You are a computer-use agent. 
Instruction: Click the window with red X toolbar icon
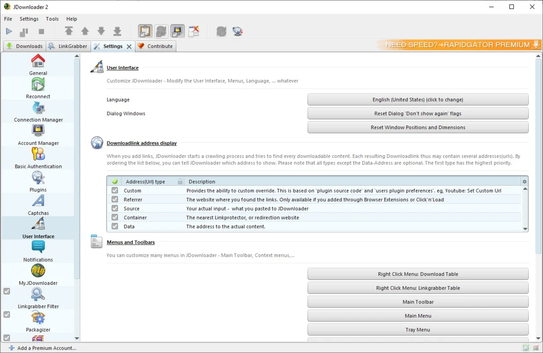[194, 31]
